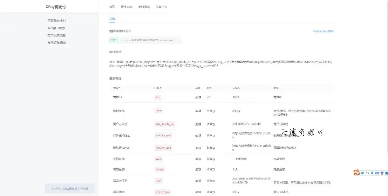Click the pid parameter code cell

tap(158, 98)
